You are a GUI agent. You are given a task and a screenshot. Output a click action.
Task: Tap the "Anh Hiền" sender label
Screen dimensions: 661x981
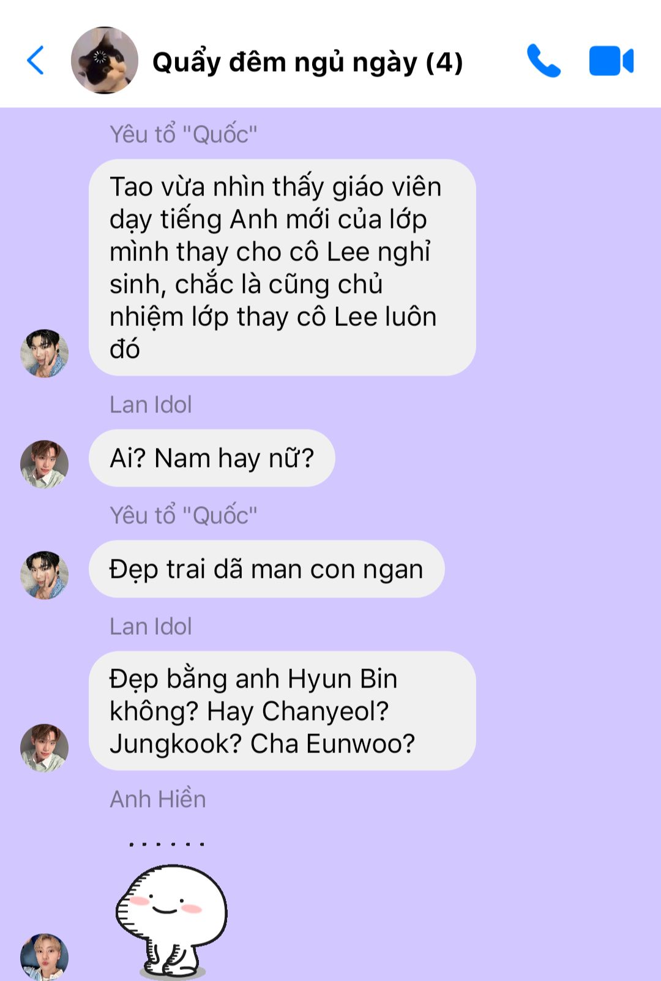click(x=158, y=799)
